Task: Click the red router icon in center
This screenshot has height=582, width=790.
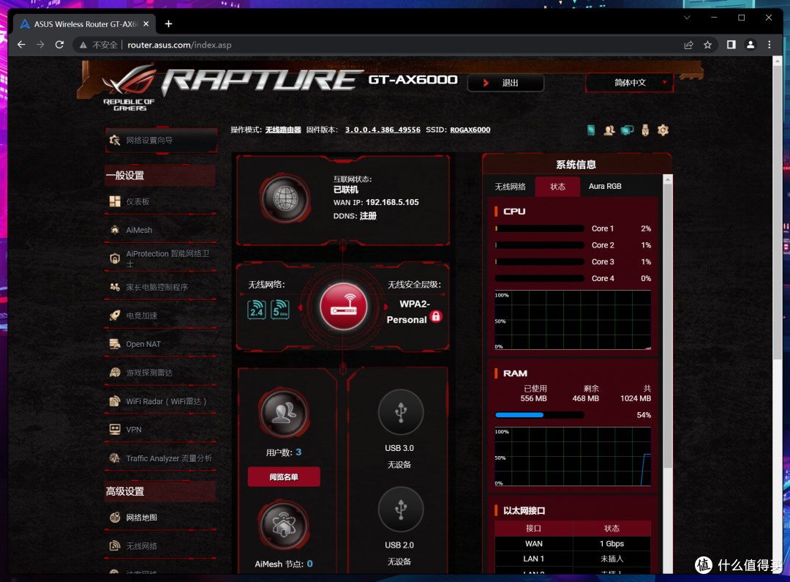Action: point(344,306)
